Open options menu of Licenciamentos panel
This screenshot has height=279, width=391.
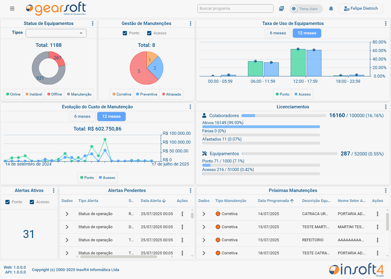(386, 107)
